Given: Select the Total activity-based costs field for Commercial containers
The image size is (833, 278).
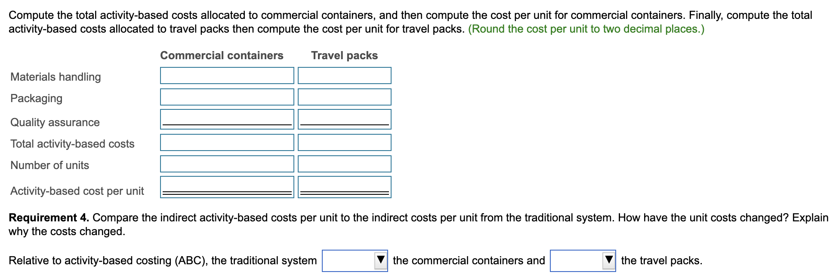Looking at the screenshot, I should coord(227,142).
